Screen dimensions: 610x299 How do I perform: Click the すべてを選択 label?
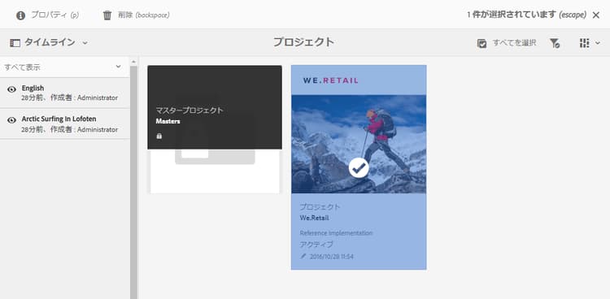click(514, 43)
